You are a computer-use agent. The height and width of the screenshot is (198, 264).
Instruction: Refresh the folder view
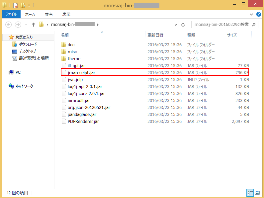[183, 25]
